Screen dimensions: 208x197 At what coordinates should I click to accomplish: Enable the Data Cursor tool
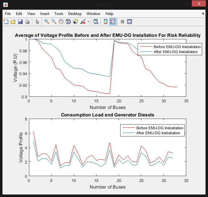(x=75, y=22)
